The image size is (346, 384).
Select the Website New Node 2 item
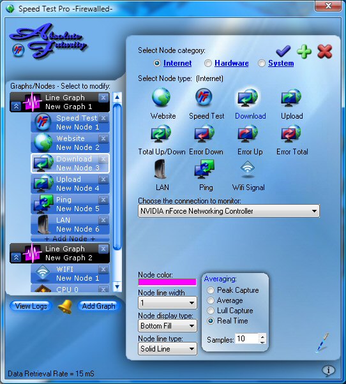(x=70, y=143)
